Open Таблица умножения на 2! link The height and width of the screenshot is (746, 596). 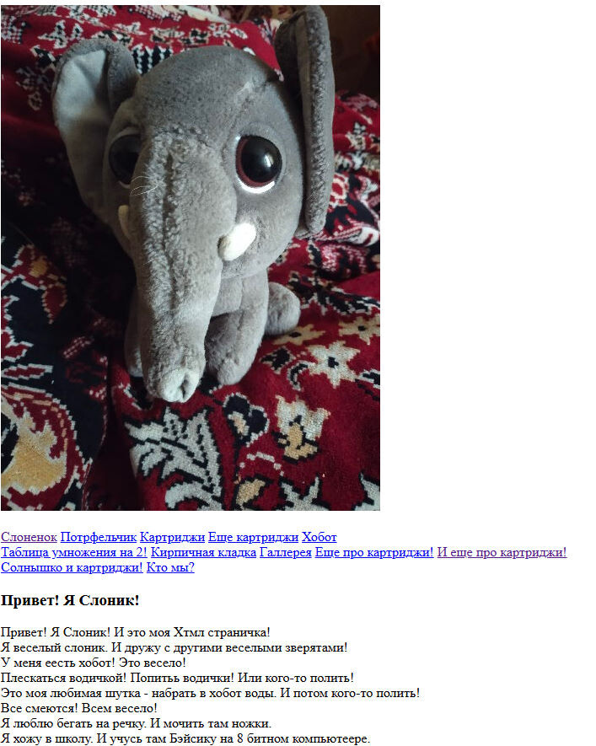coord(74,552)
